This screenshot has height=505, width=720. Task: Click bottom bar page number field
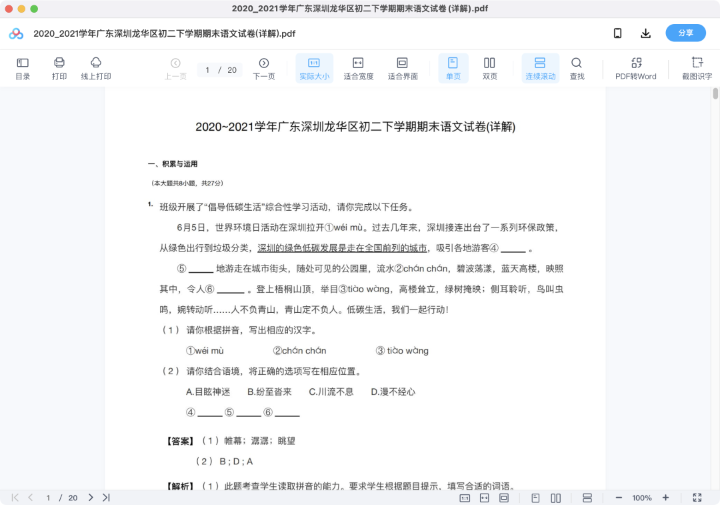tap(48, 498)
